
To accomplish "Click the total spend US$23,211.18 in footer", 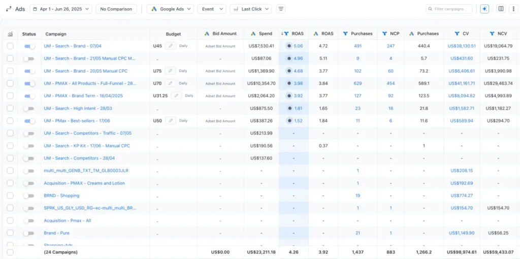I will coord(262,252).
